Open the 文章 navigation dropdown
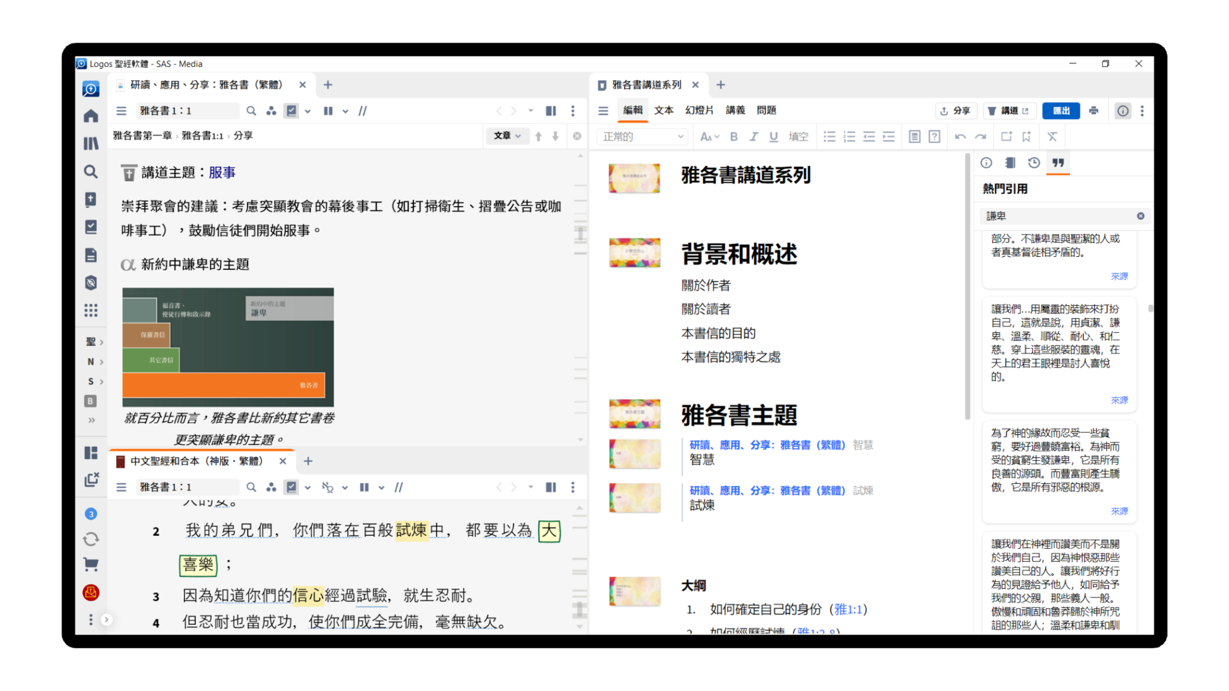 (507, 136)
